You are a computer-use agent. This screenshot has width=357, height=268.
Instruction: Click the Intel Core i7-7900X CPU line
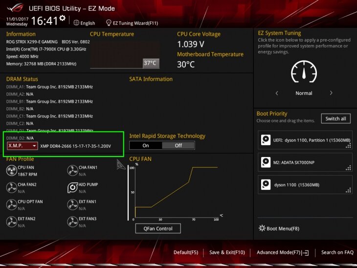(46, 49)
